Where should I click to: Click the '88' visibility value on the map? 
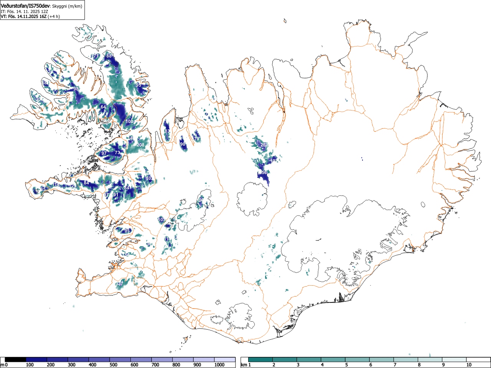[109, 56]
